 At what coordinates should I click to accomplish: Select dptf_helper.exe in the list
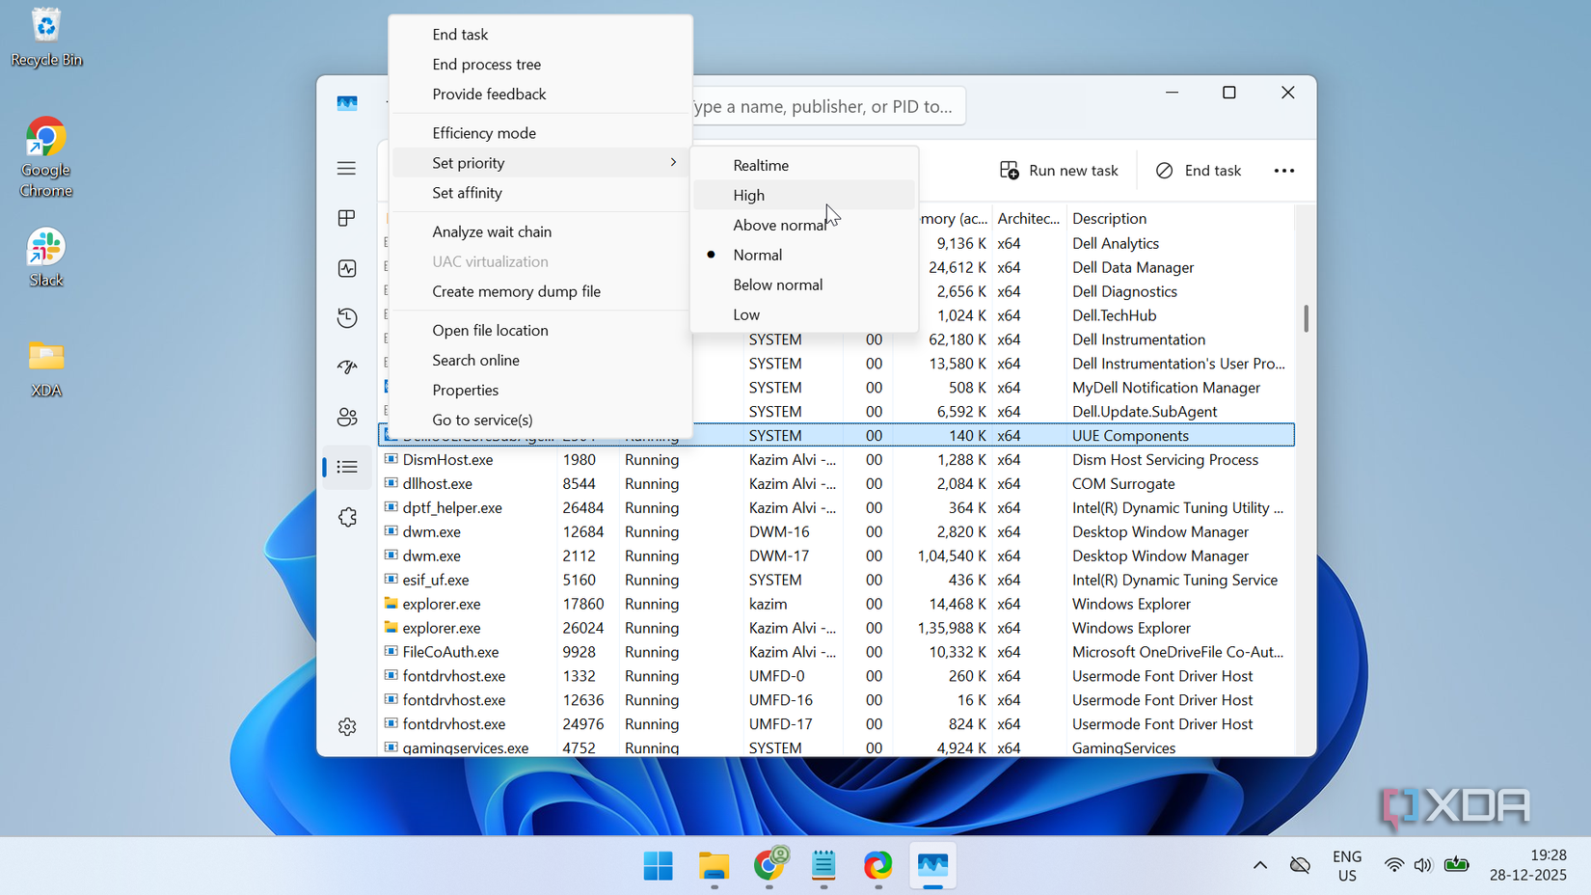[x=836, y=508]
